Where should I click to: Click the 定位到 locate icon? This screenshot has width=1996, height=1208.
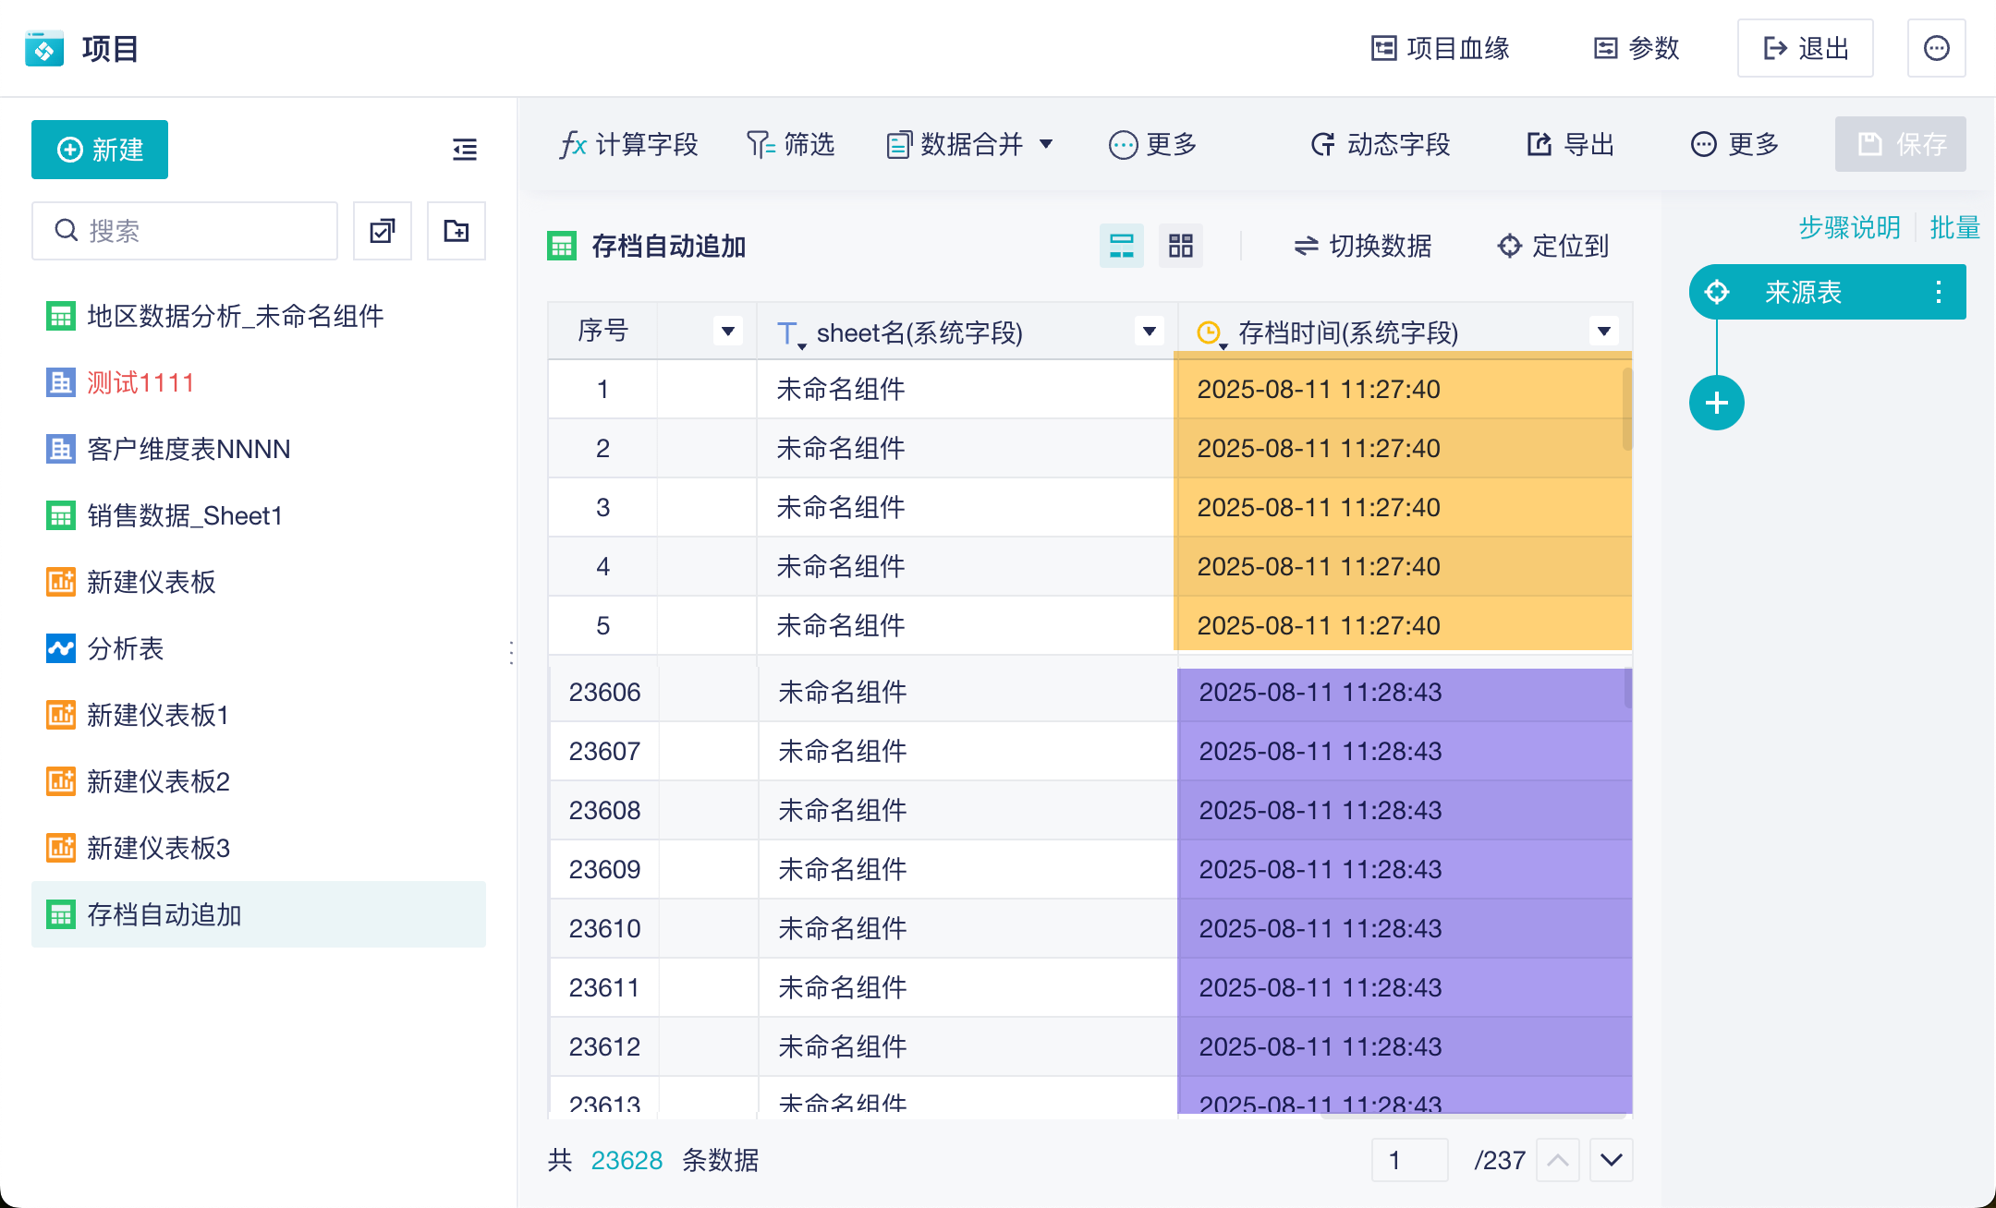pos(1509,246)
